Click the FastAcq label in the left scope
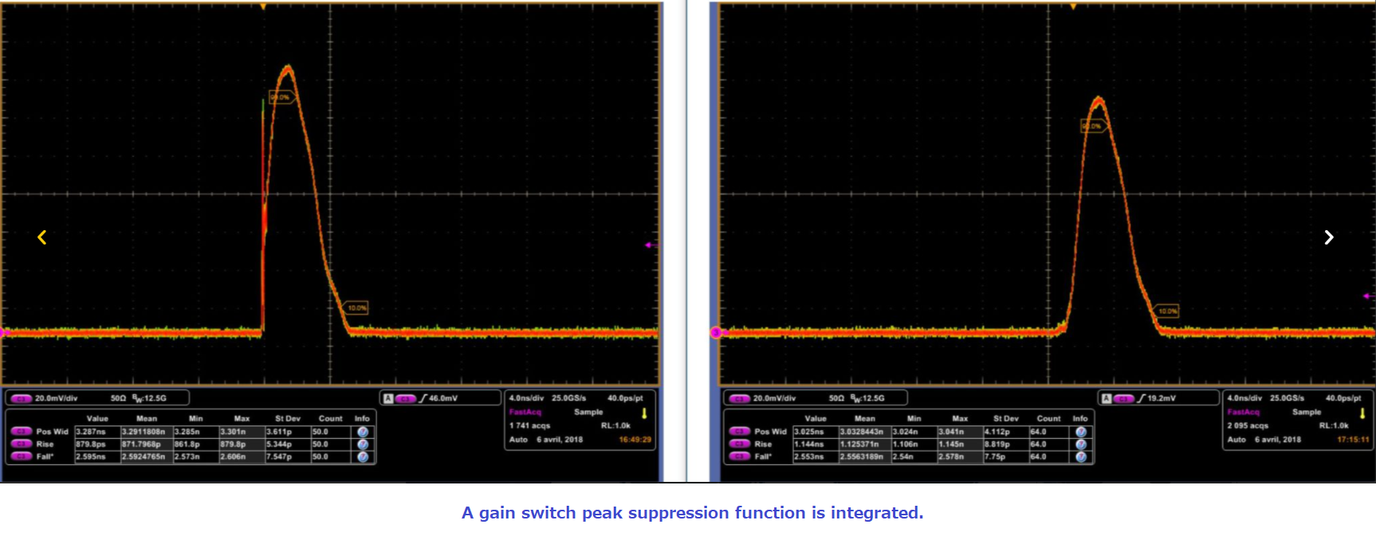 (525, 413)
